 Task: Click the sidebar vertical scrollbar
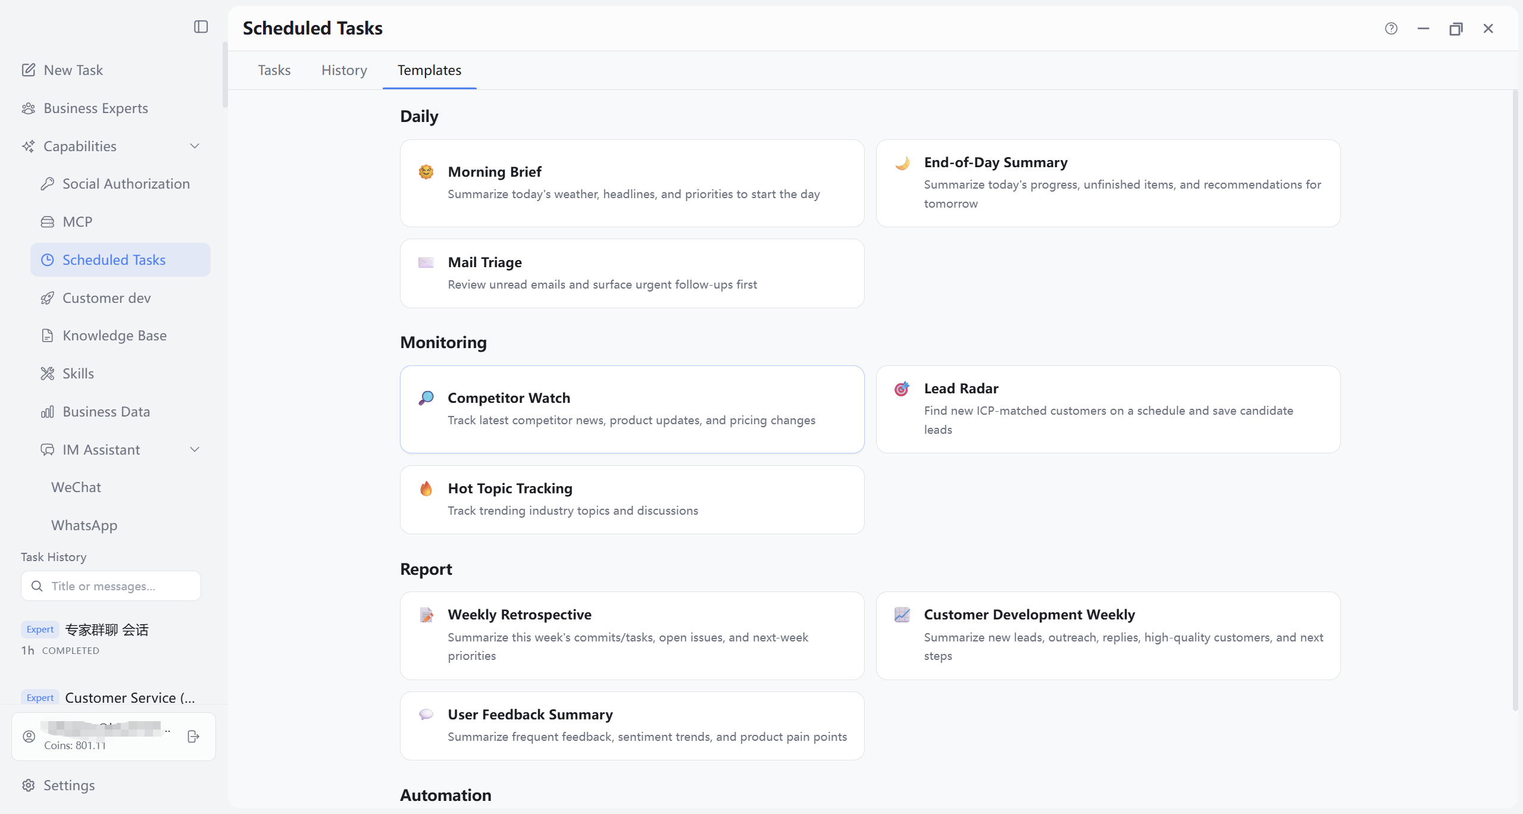coord(224,75)
